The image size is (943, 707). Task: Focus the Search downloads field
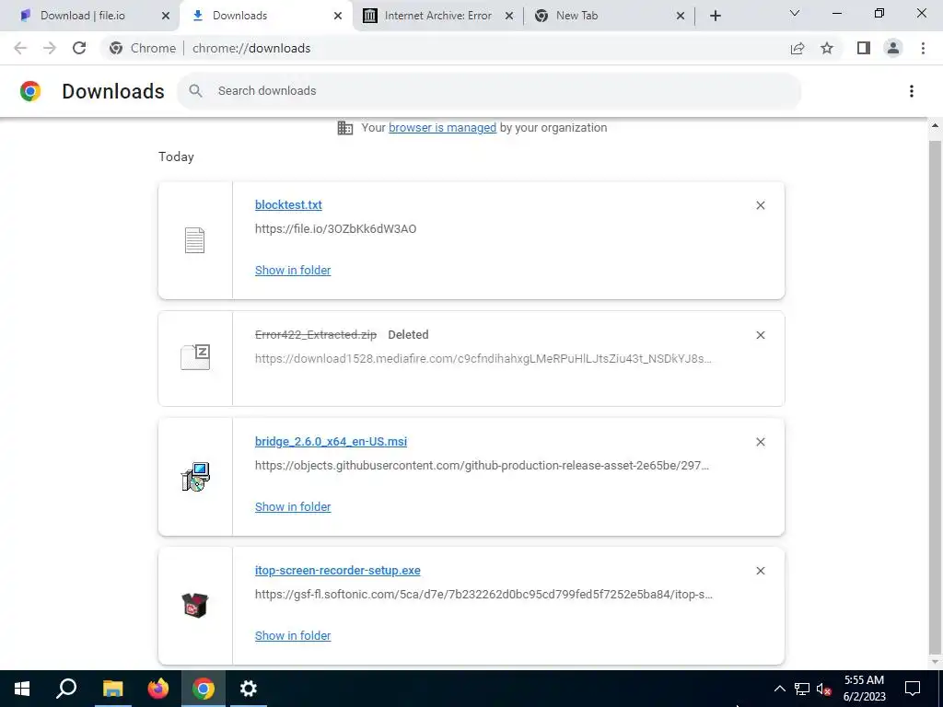tap(489, 91)
